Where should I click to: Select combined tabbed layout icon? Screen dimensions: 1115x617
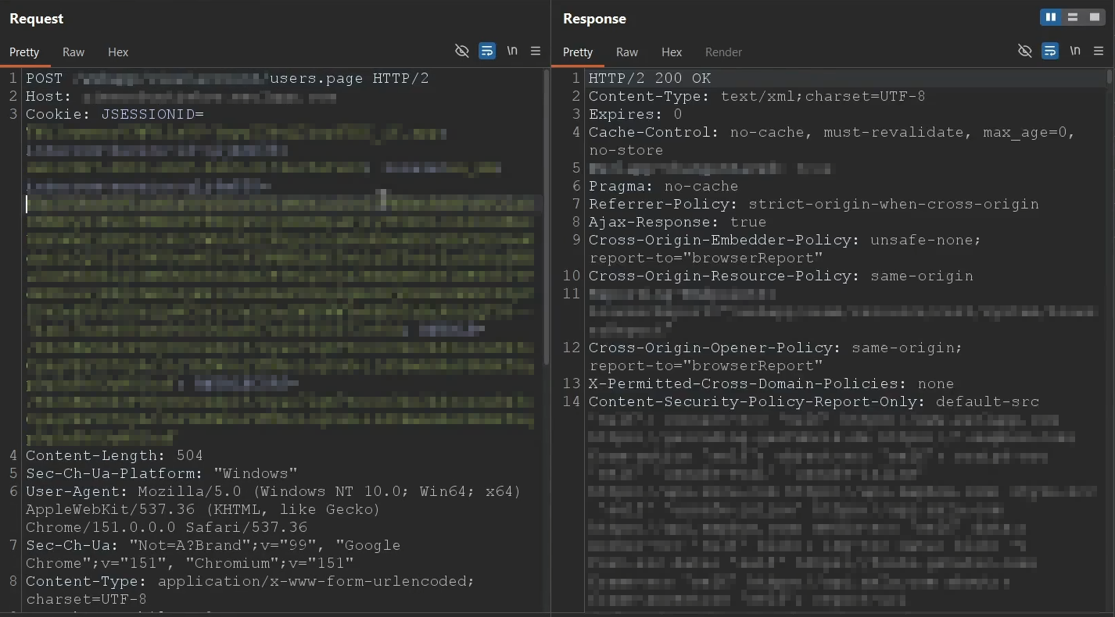(x=1095, y=17)
